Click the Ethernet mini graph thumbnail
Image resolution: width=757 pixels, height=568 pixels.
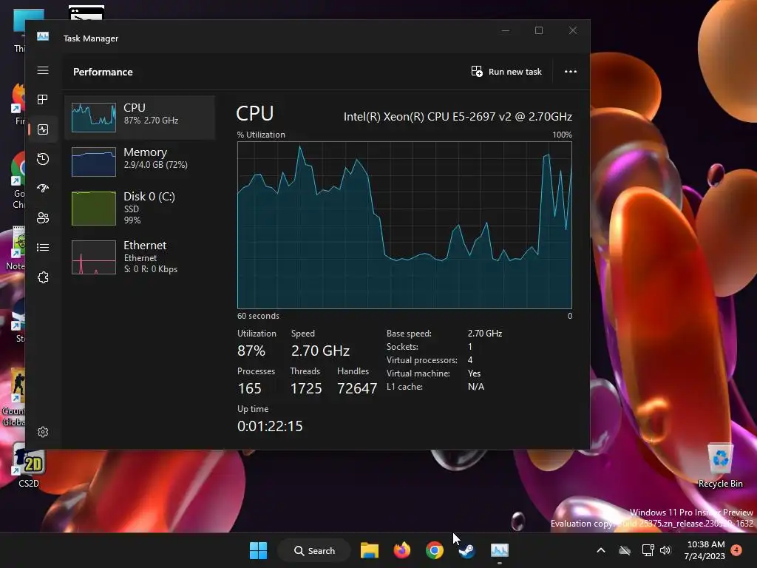[x=94, y=257]
